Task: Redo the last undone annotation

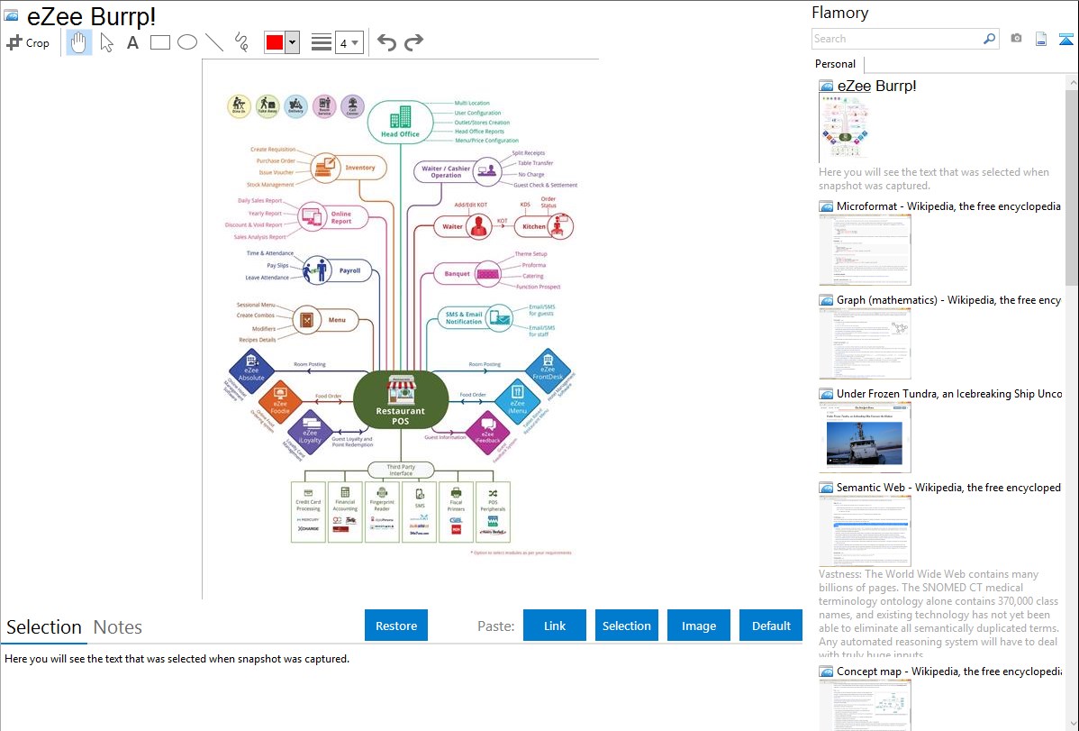Action: click(413, 42)
